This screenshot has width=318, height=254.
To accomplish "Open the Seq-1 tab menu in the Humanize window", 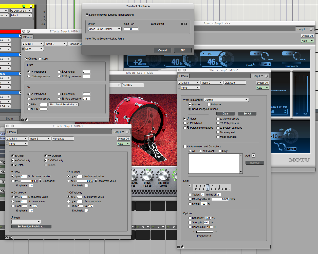I will coord(119,132).
